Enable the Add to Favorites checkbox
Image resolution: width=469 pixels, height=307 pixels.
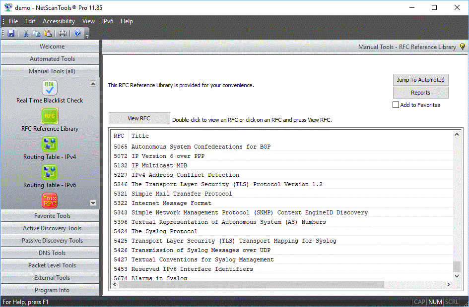coord(396,105)
